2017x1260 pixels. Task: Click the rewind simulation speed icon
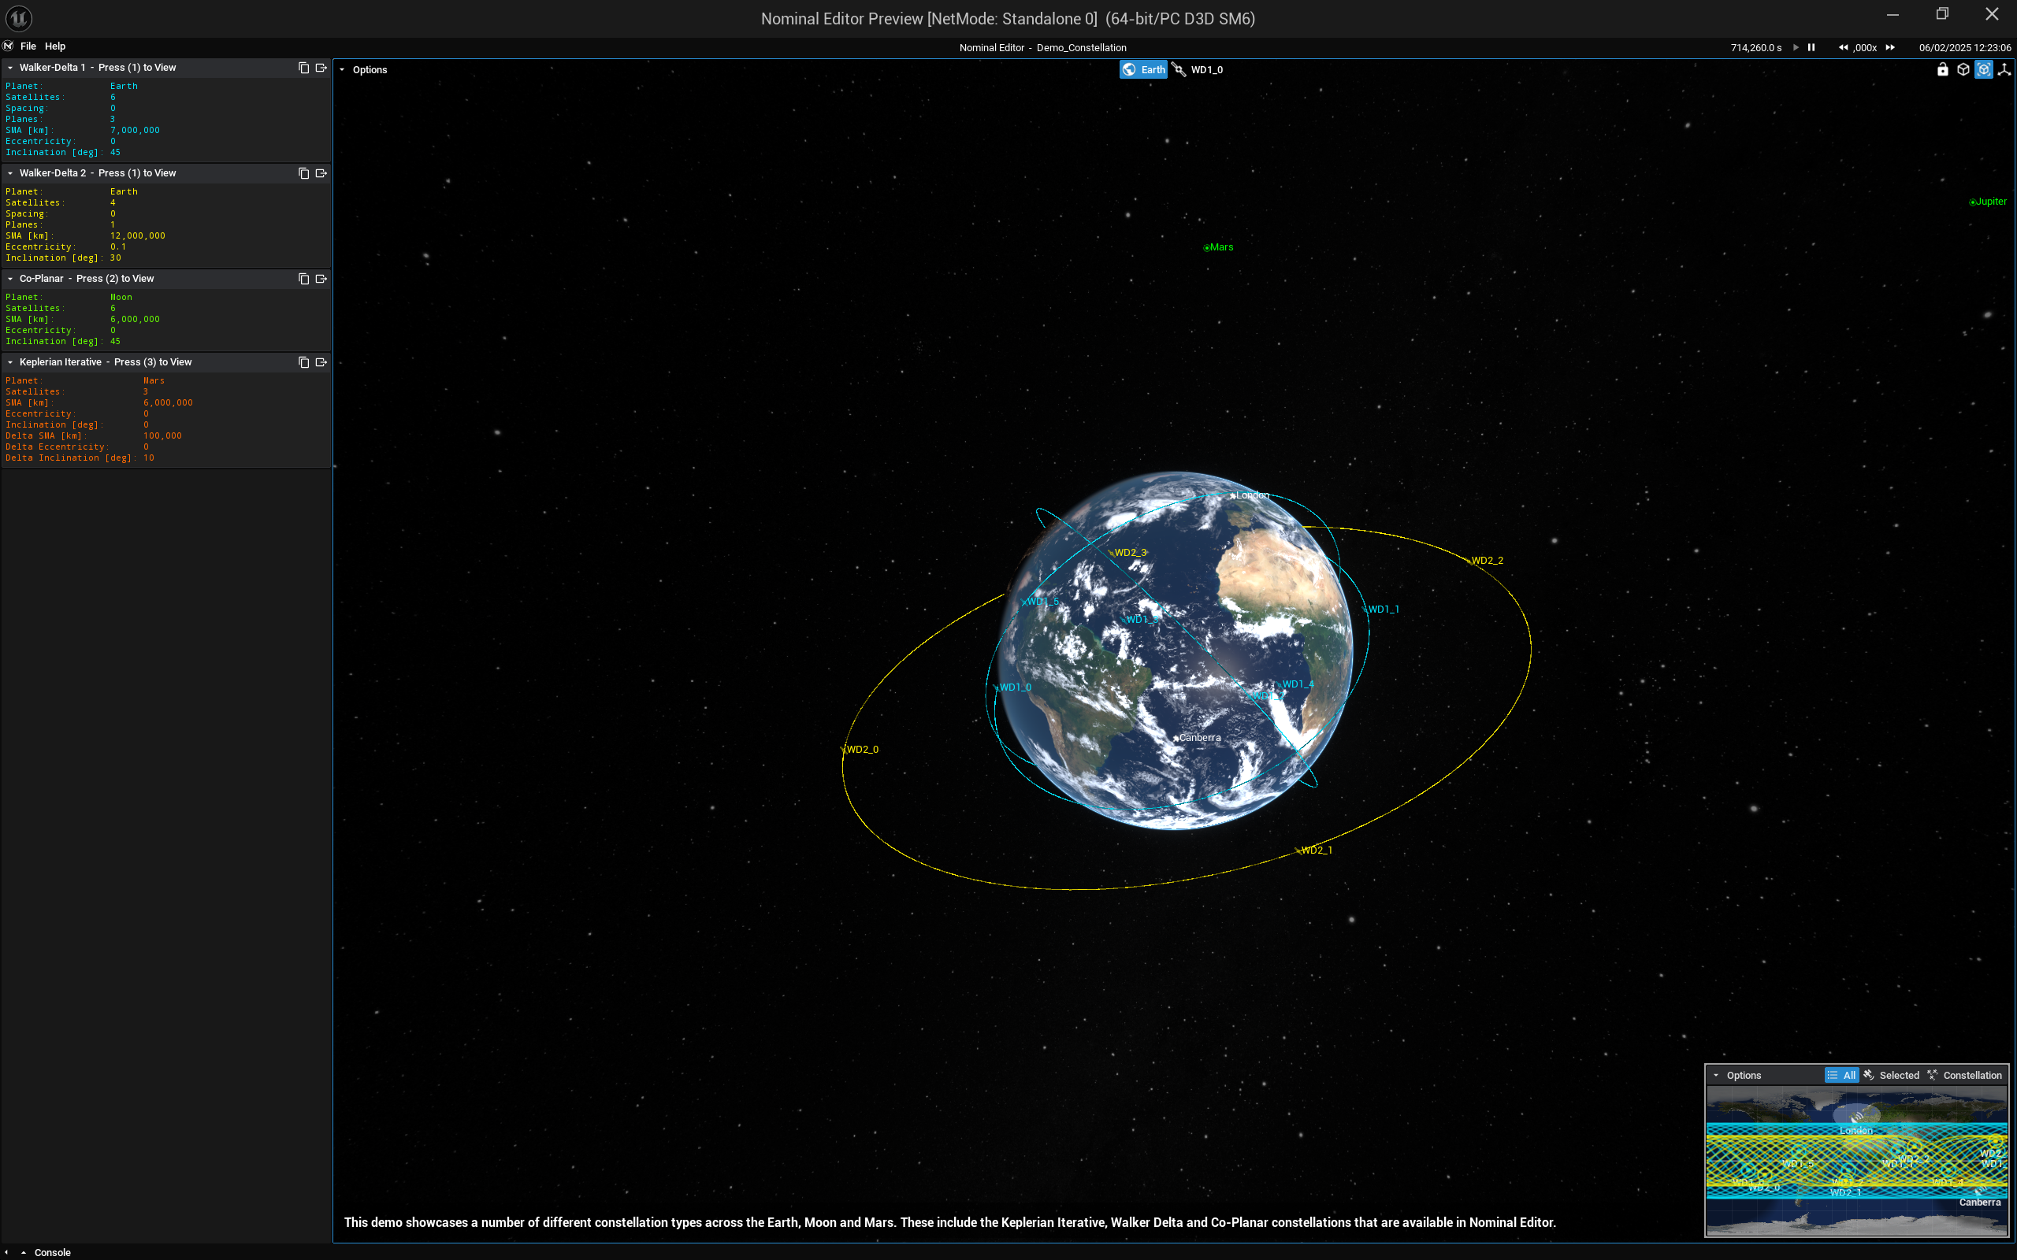coord(1843,47)
